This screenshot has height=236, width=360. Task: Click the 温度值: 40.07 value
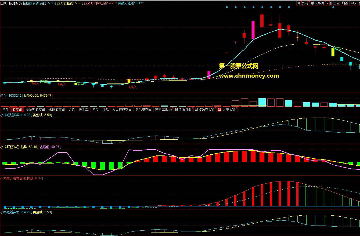coord(50,147)
